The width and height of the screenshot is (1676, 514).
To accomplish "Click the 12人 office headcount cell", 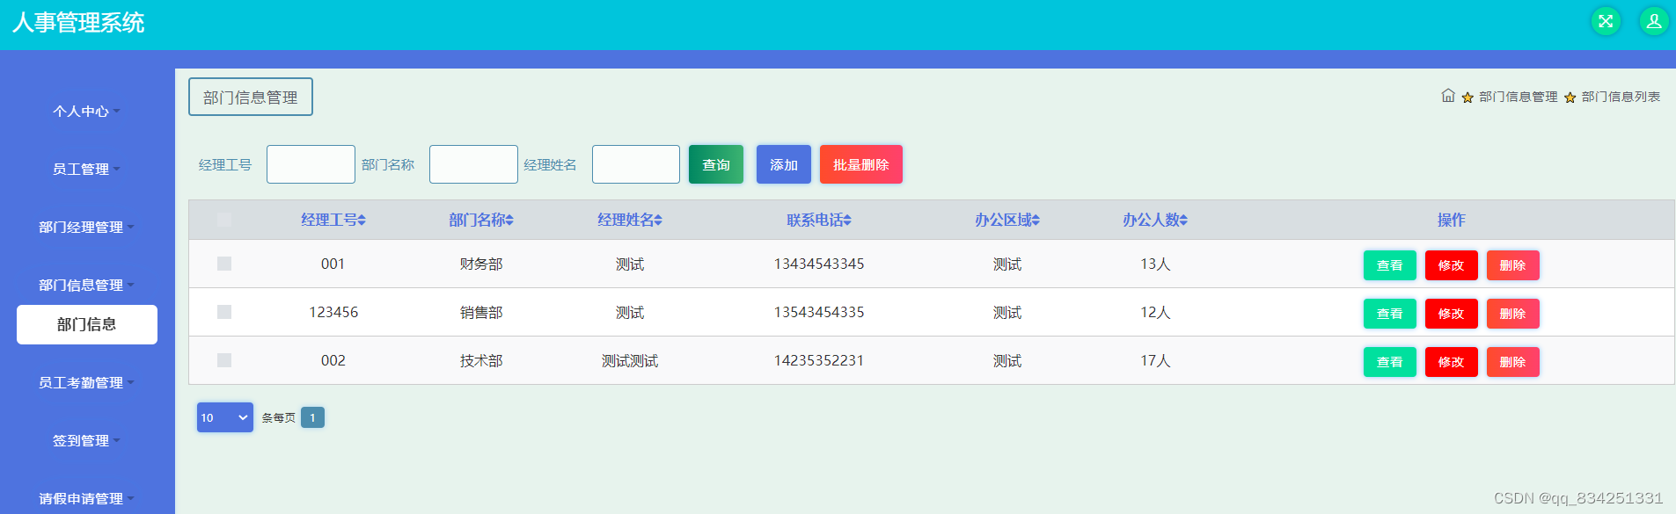I will tap(1155, 312).
